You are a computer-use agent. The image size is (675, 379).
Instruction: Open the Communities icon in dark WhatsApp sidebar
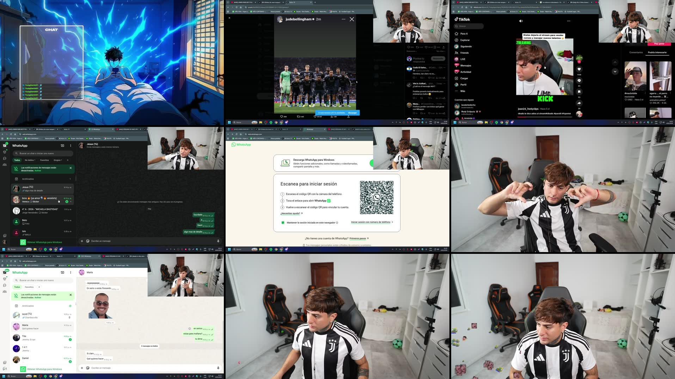click(5, 165)
